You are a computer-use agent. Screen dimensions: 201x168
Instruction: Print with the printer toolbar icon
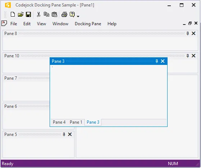(x=64, y=14)
